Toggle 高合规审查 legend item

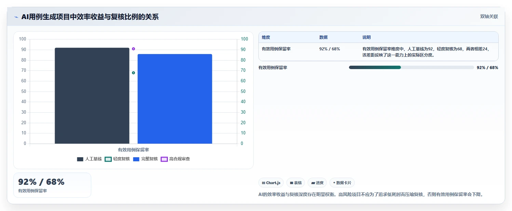175,159
